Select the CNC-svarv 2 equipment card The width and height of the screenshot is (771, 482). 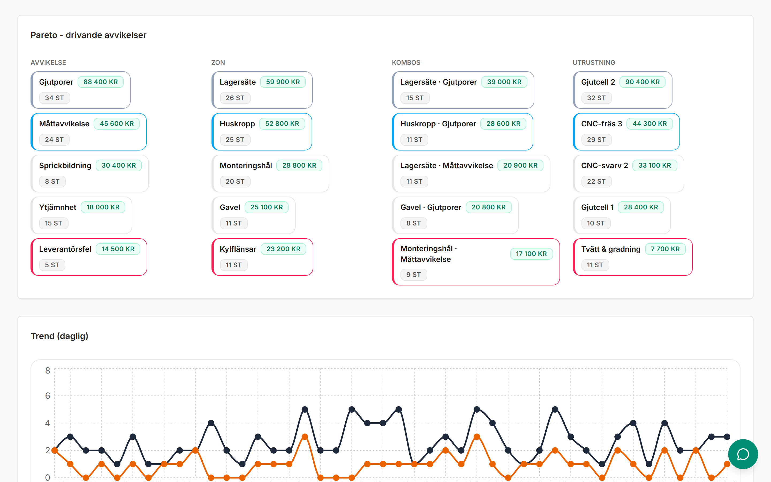pos(628,174)
